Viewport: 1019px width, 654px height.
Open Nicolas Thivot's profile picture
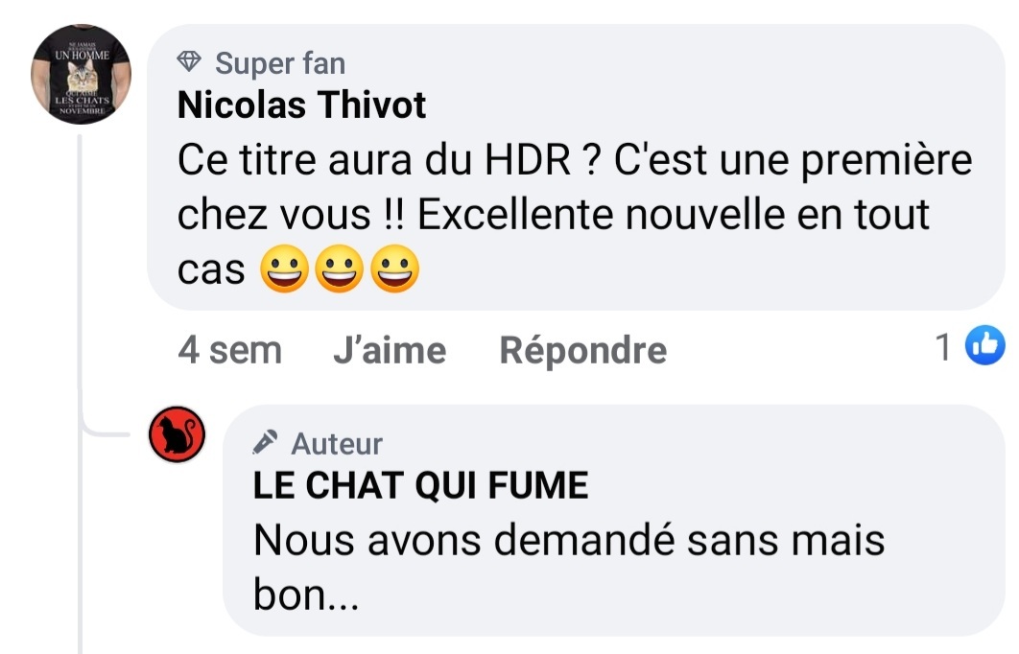pos(80,75)
